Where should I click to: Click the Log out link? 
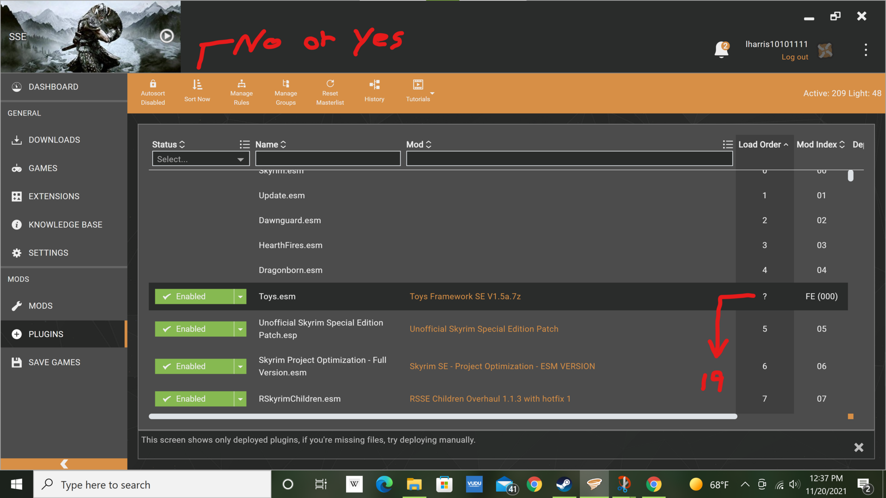795,57
